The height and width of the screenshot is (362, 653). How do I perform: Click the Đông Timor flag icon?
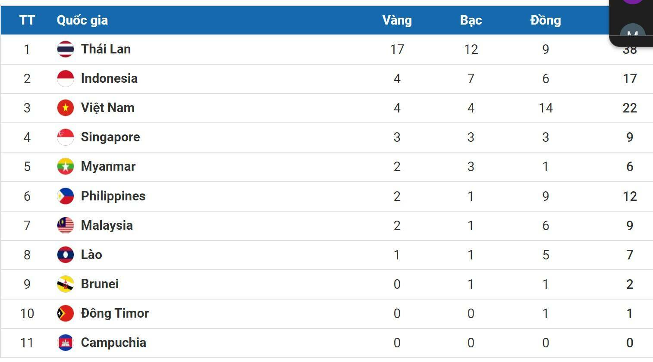66,313
